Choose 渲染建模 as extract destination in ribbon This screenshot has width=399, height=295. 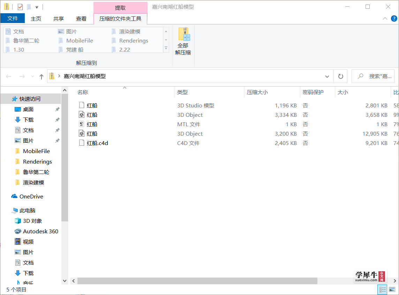(x=126, y=31)
